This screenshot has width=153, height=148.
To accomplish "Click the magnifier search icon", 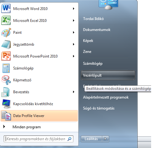I will [x=69, y=139].
